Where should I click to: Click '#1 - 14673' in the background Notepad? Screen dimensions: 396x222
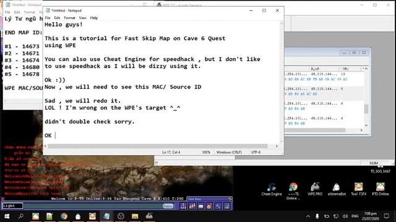point(22,46)
